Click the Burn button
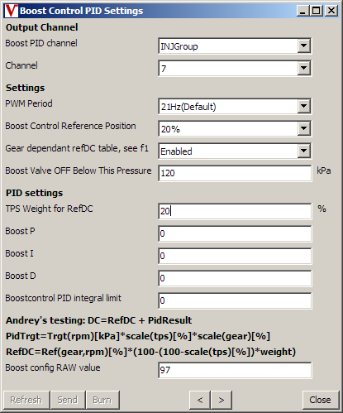The height and width of the screenshot is (413, 343). coord(102,400)
